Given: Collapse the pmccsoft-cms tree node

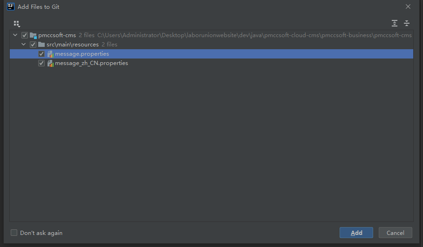Looking at the screenshot, I should tap(16, 35).
